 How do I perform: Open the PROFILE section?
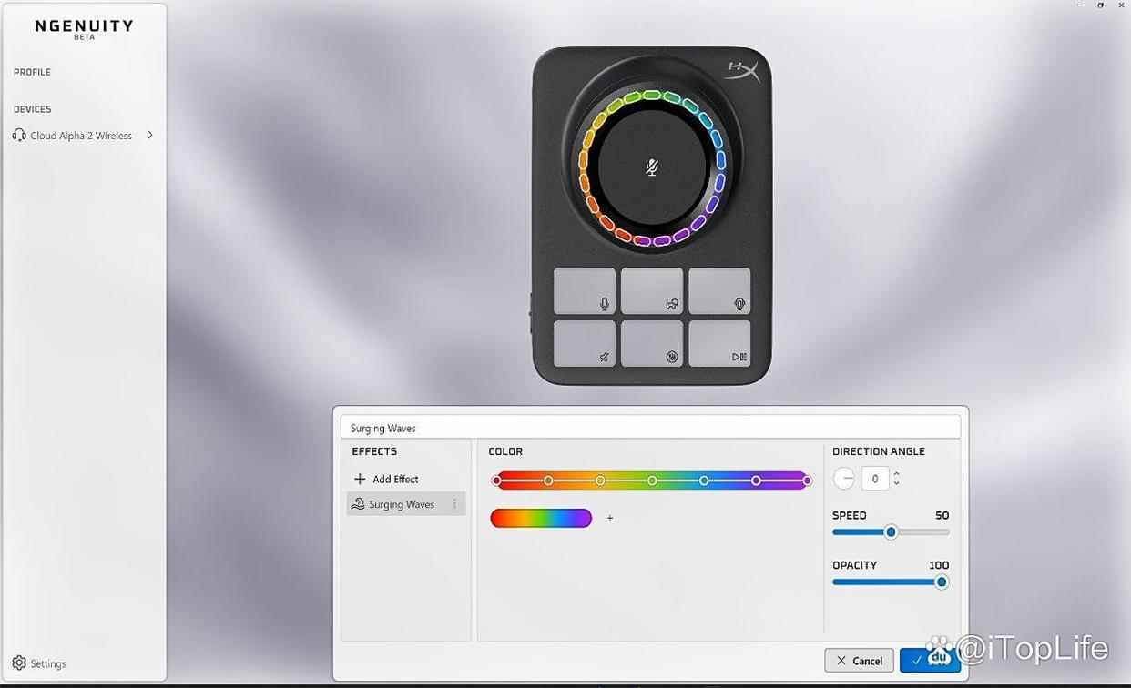(32, 72)
